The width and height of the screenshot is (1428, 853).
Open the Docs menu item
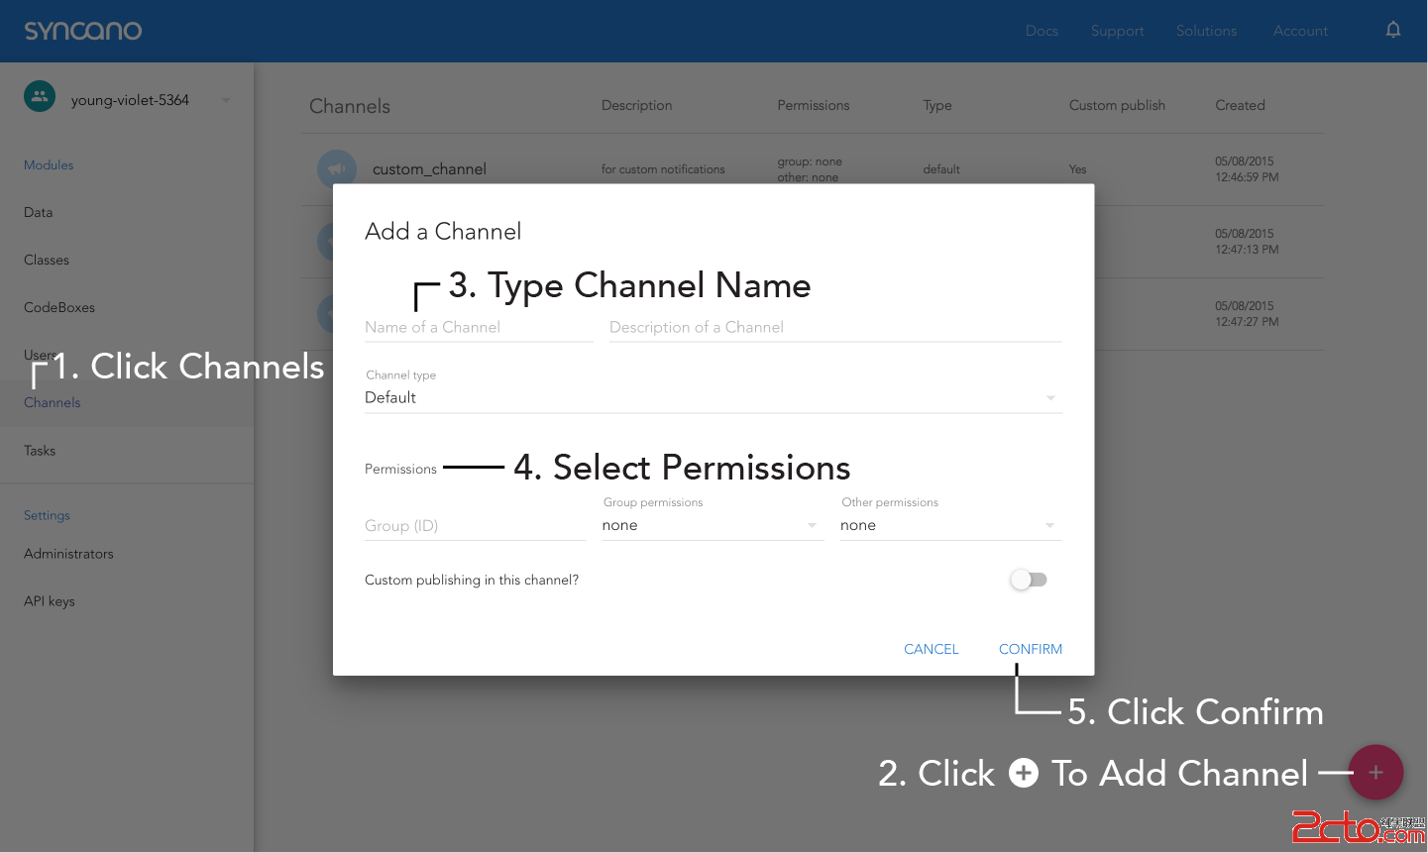click(1042, 31)
